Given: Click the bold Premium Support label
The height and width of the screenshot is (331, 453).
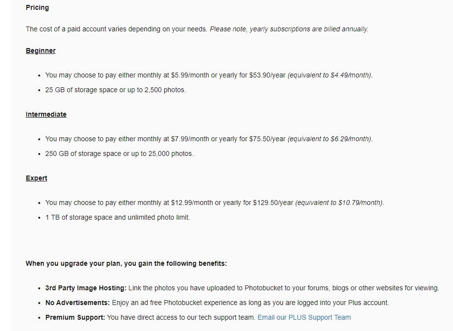Looking at the screenshot, I should click(x=75, y=317).
